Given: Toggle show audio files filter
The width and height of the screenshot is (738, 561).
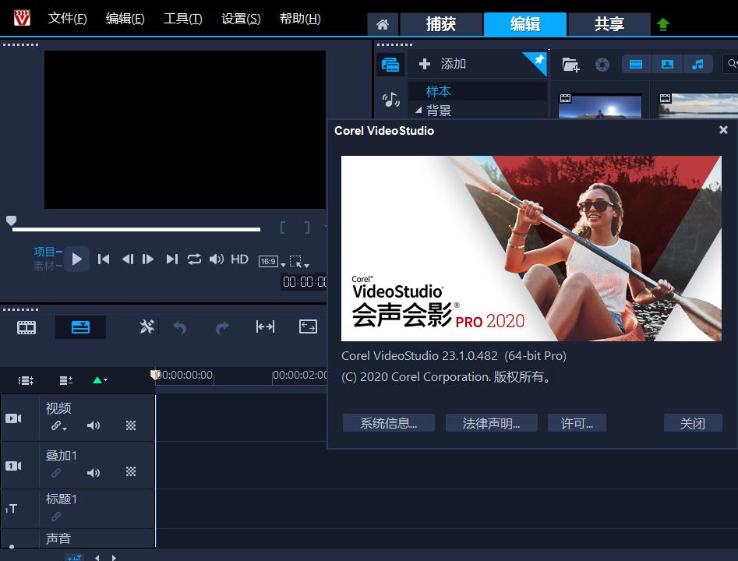Looking at the screenshot, I should (697, 64).
